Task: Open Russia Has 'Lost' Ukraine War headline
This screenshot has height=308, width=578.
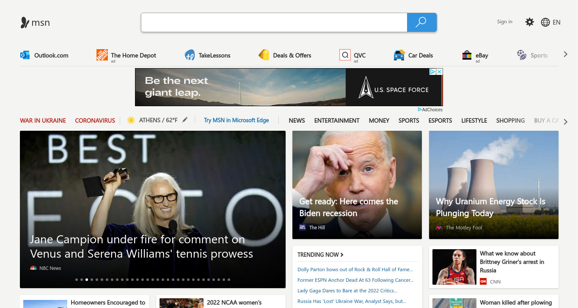Action: point(352,301)
